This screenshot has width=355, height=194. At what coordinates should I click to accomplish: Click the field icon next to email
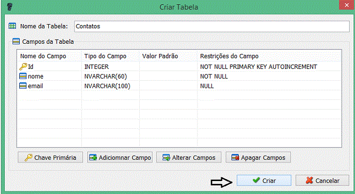23,86
